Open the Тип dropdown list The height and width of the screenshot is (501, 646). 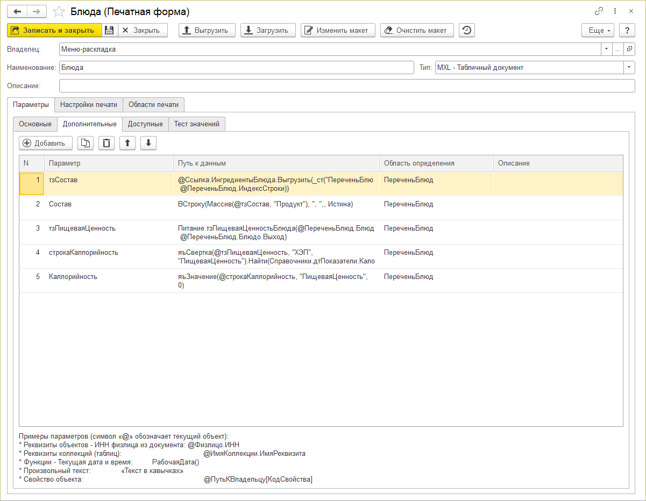pyautogui.click(x=629, y=68)
